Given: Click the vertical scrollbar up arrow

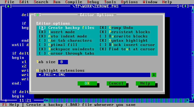Looking at the screenshot, I should tap(193, 11).
